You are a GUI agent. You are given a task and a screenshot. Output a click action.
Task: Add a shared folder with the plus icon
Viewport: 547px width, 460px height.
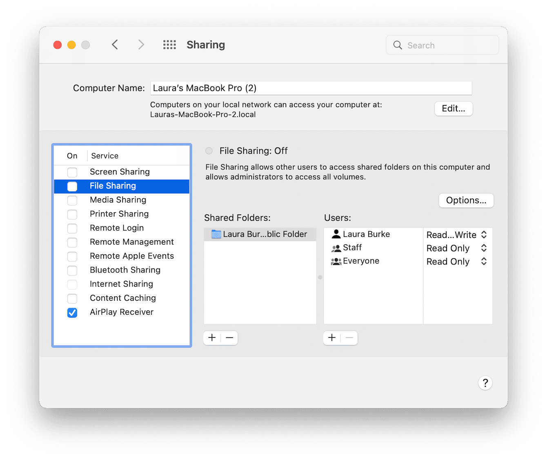[x=211, y=338]
